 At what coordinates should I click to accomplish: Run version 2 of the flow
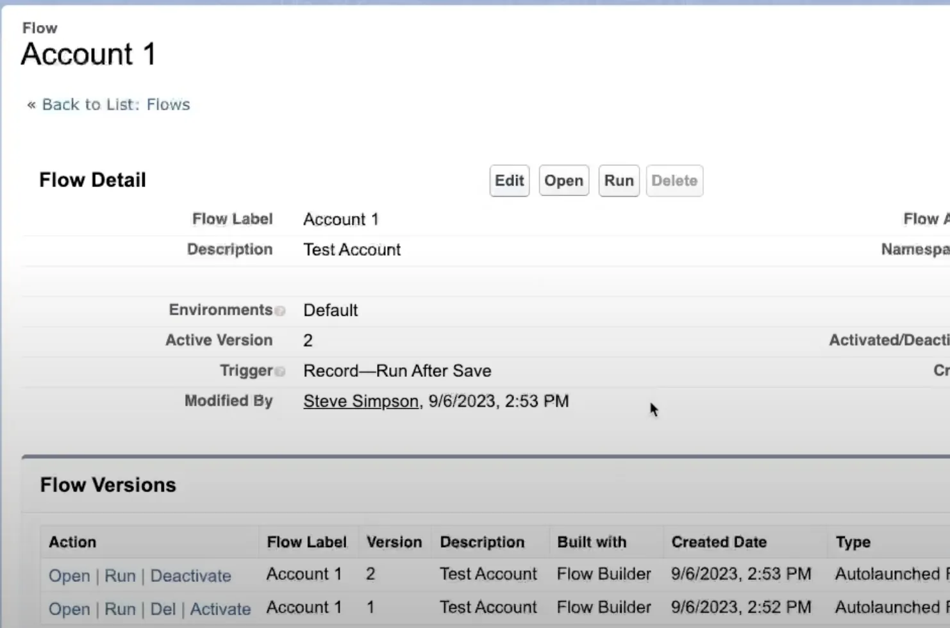tap(120, 575)
